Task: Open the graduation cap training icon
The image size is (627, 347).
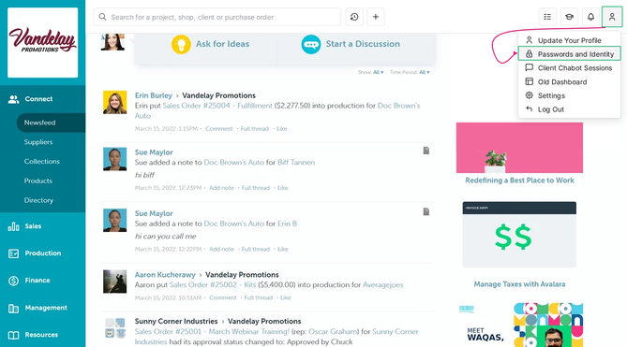Action: (569, 17)
